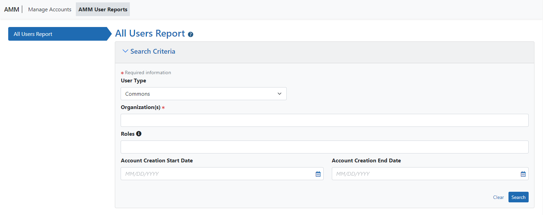
Task: Focus the Roles input field
Action: click(x=325, y=147)
